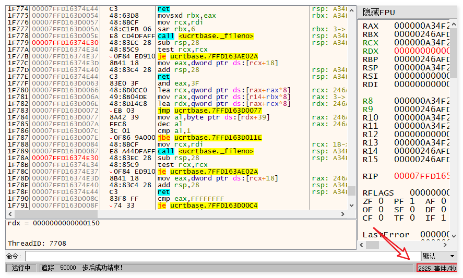Click the 运行中 status indicator
The height and width of the screenshot is (278, 463).
21,268
